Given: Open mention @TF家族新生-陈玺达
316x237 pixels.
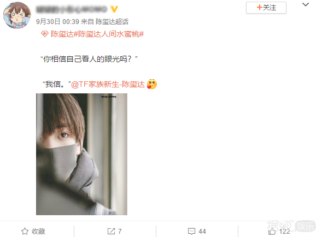Looking at the screenshot, I should click(x=108, y=84).
